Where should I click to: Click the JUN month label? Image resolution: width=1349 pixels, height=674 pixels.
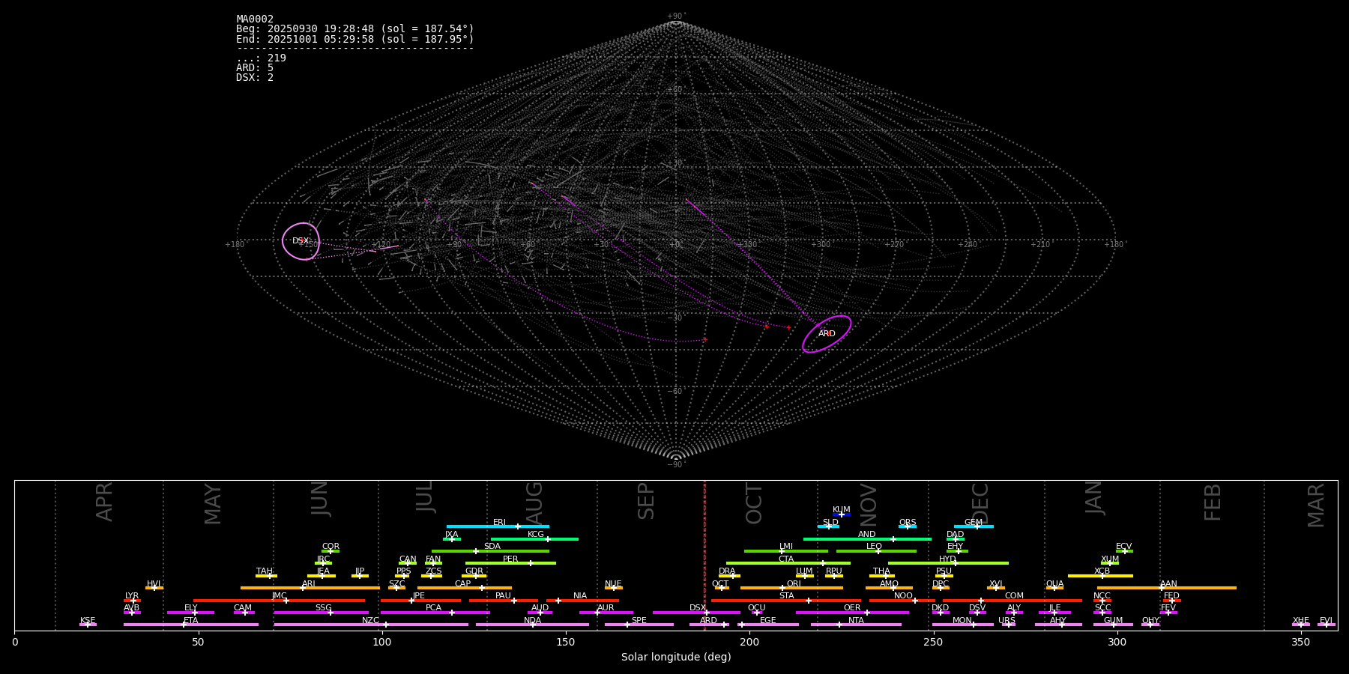point(320,499)
